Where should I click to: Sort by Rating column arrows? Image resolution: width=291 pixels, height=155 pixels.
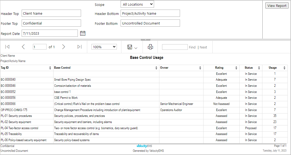tap(236, 68)
